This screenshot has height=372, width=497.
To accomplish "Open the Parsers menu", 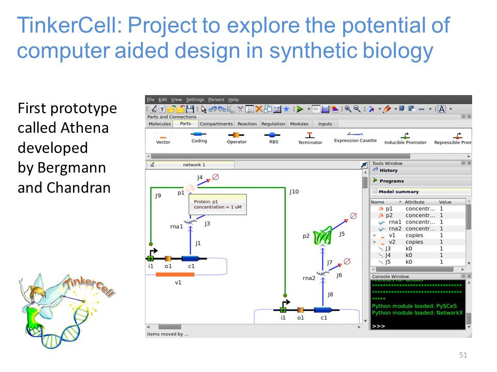I will pos(216,99).
